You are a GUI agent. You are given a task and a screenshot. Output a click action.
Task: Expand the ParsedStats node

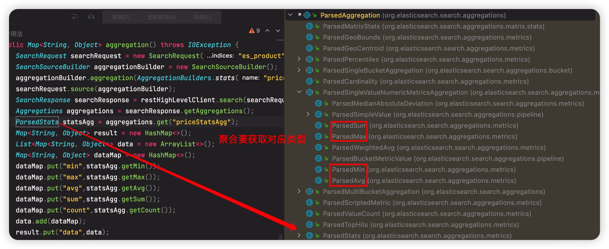coord(299,235)
